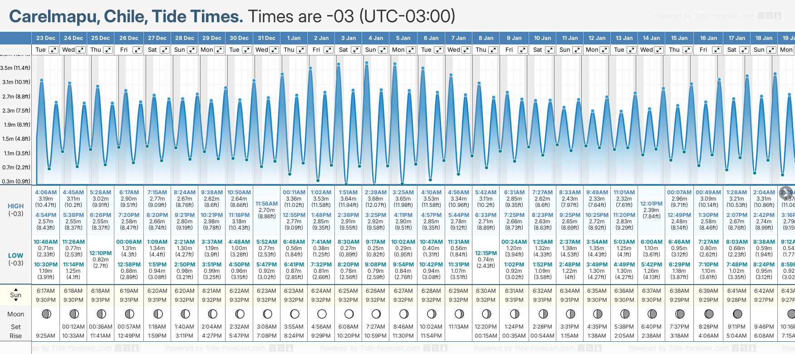Expand the Tue 23 Dec day view
795x354 pixels.
click(x=54, y=50)
